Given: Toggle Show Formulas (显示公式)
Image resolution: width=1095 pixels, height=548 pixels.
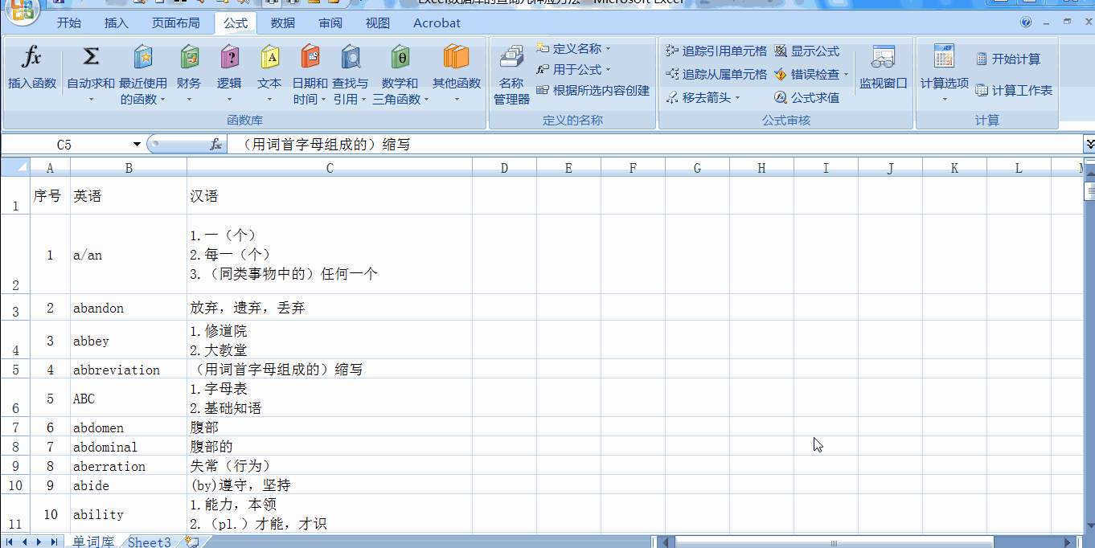Looking at the screenshot, I should [x=806, y=51].
